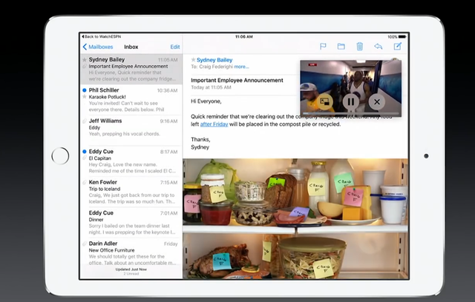Screen dimensions: 475x302
Task: Compose a new message icon
Action: point(398,46)
